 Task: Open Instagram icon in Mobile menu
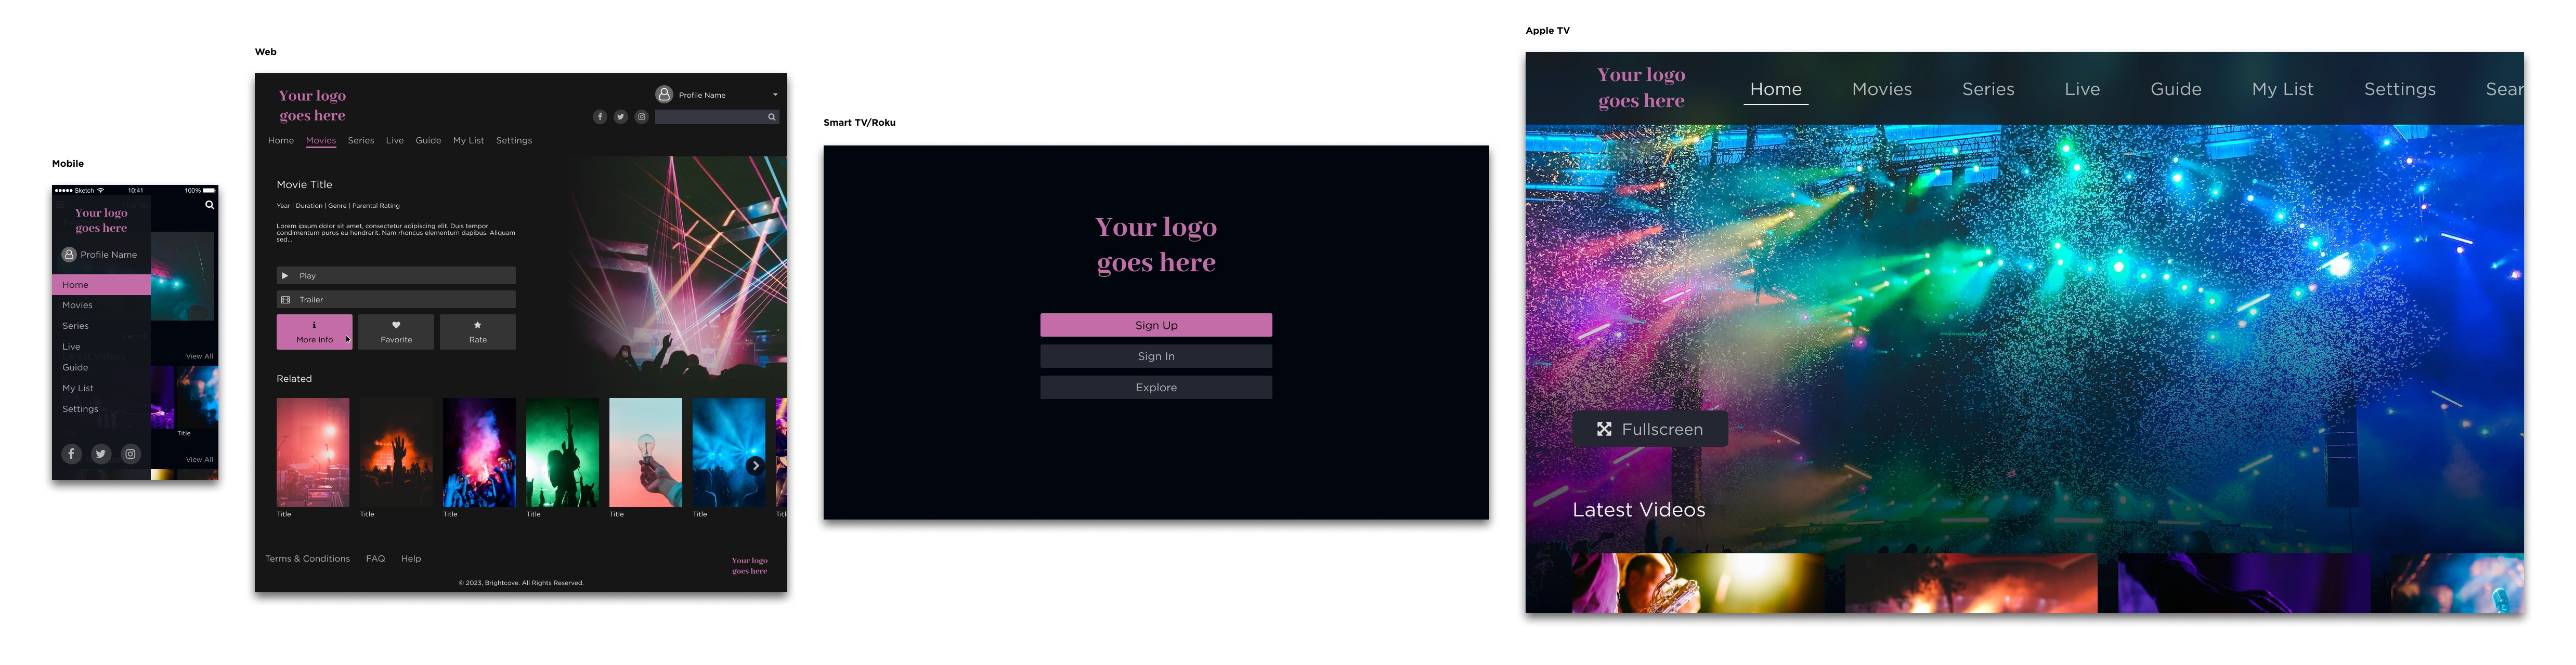pos(130,454)
